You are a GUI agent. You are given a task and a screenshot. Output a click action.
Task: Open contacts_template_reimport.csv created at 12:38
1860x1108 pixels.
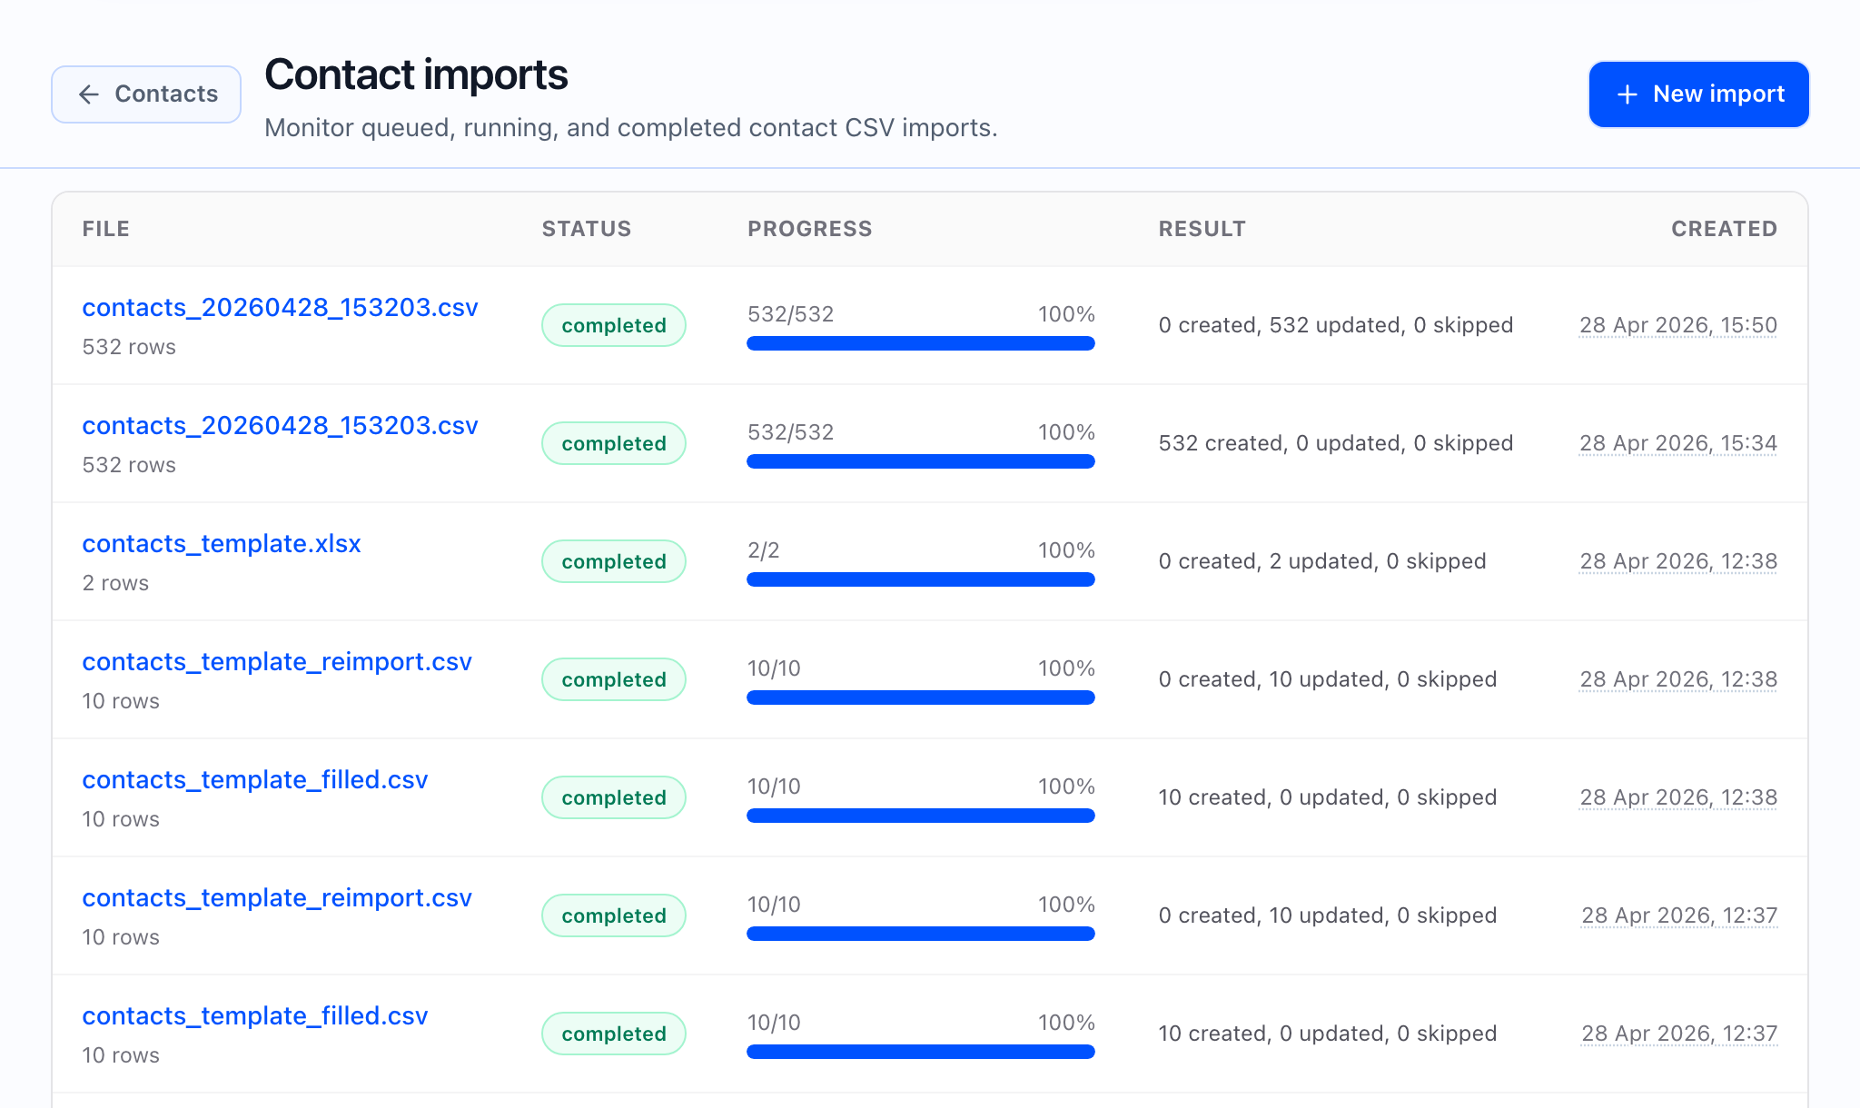(277, 662)
